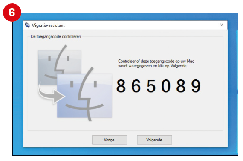Click the passcode 865089
Viewport: 243px width, 161px height.
point(159,86)
